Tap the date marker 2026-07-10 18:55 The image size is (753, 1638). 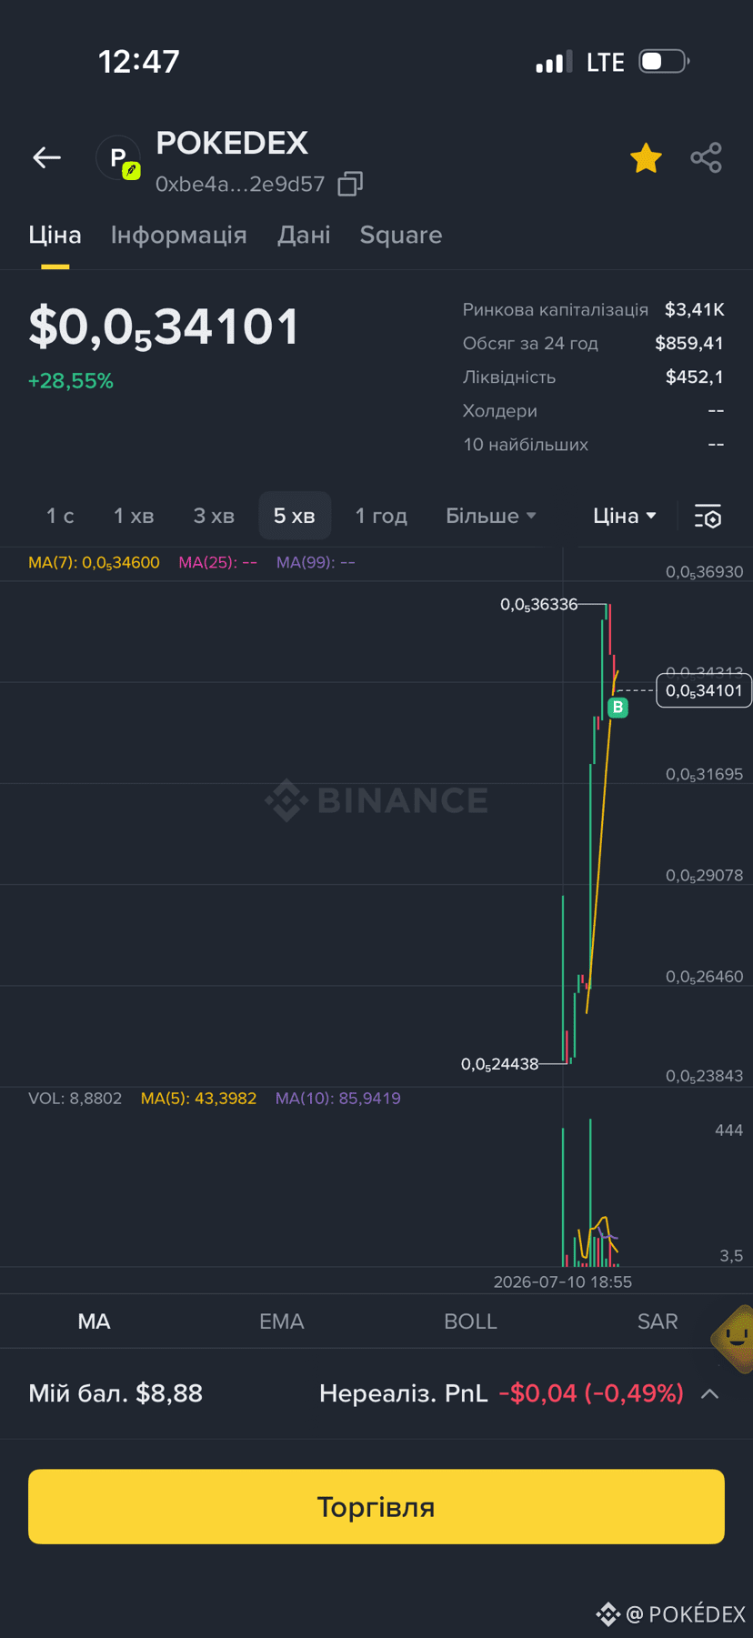pos(563,1281)
